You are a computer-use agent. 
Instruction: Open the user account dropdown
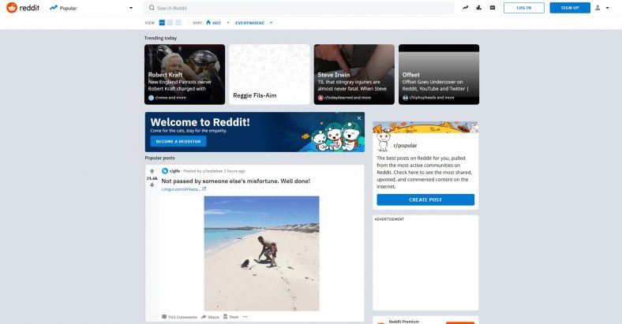(601, 8)
